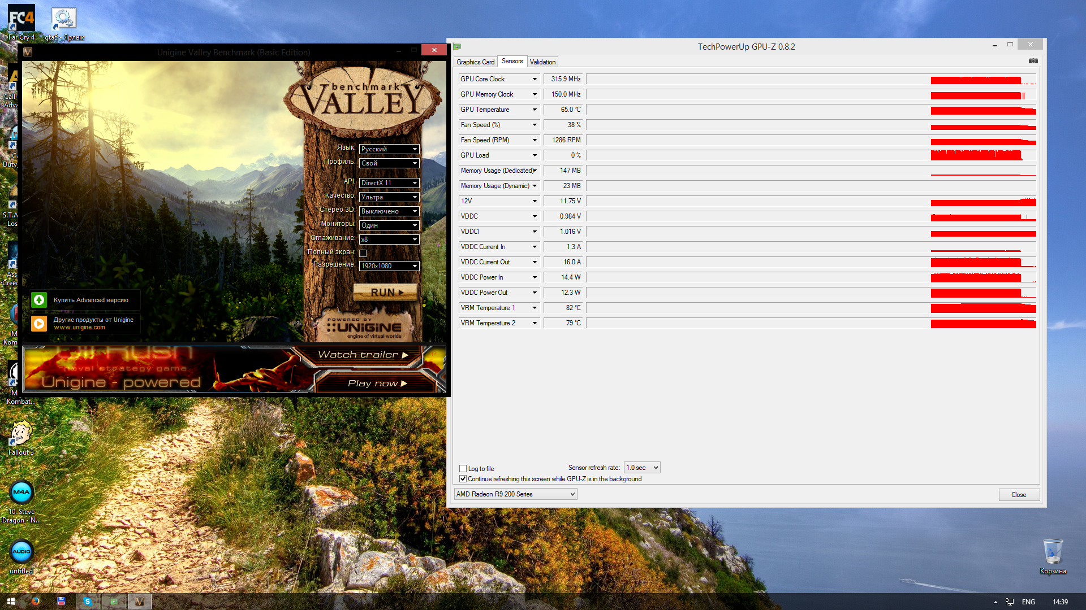Click the Windows Start button
Image resolution: width=1086 pixels, height=610 pixels.
(x=11, y=602)
